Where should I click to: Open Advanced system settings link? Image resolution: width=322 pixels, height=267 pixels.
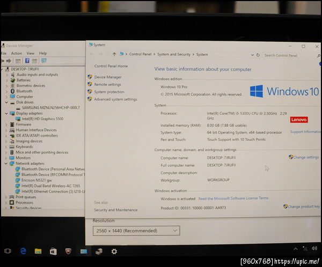point(115,99)
